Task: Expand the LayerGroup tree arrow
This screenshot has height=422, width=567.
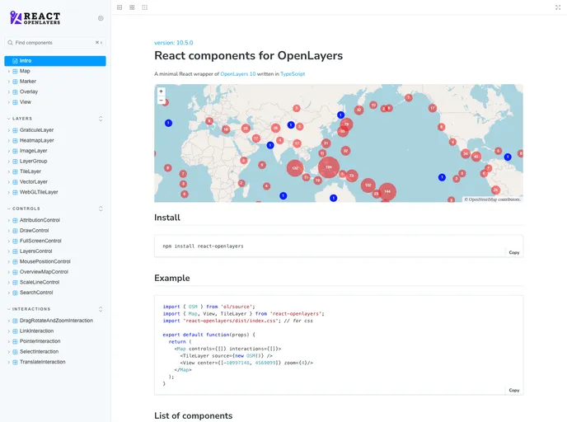Action: pos(9,162)
